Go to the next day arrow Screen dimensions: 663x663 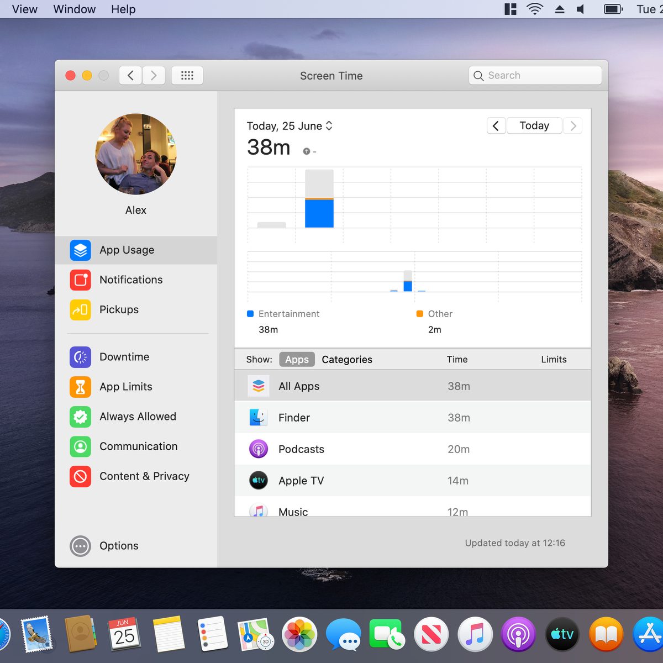(573, 126)
